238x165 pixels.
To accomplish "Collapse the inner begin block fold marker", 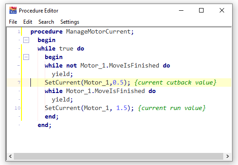I will (x=26, y=57).
